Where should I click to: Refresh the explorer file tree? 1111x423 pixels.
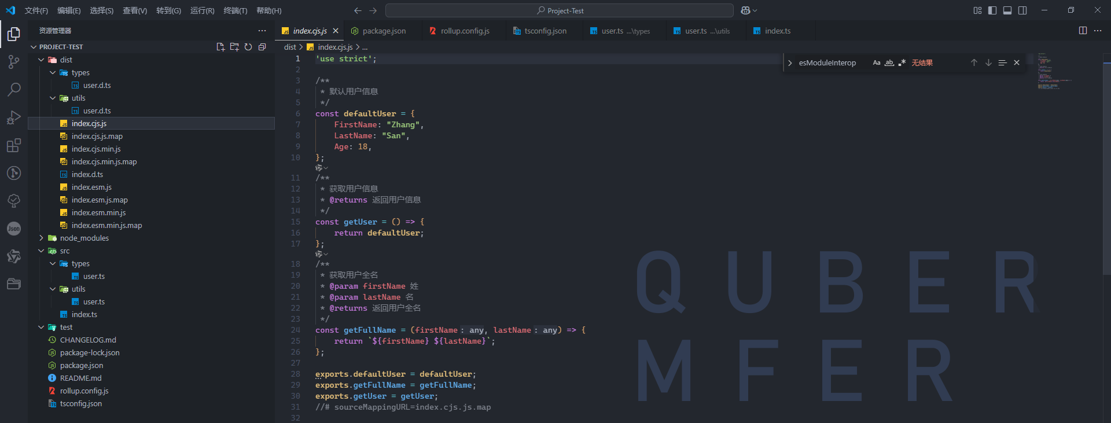coord(248,47)
